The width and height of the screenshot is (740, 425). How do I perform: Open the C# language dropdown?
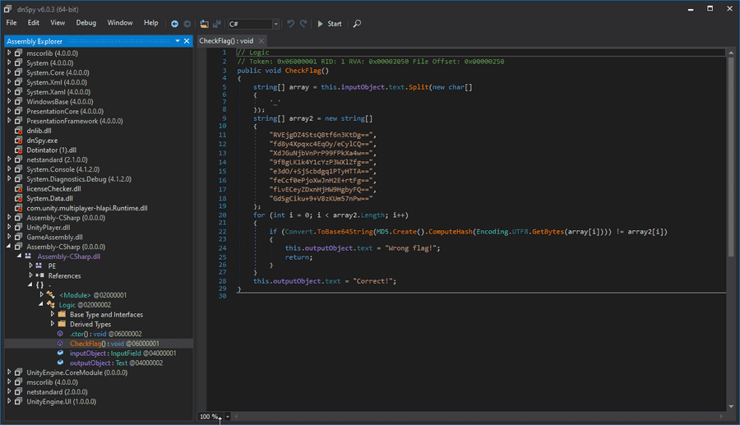pyautogui.click(x=275, y=24)
